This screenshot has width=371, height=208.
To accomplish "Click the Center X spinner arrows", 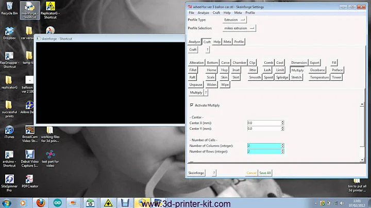I will click(282, 123).
